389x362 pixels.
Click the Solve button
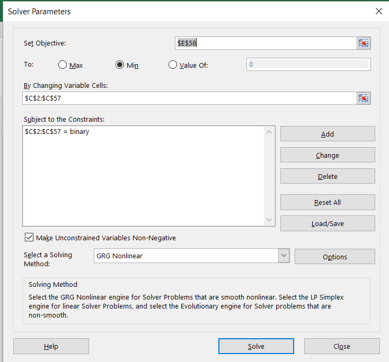(x=256, y=346)
